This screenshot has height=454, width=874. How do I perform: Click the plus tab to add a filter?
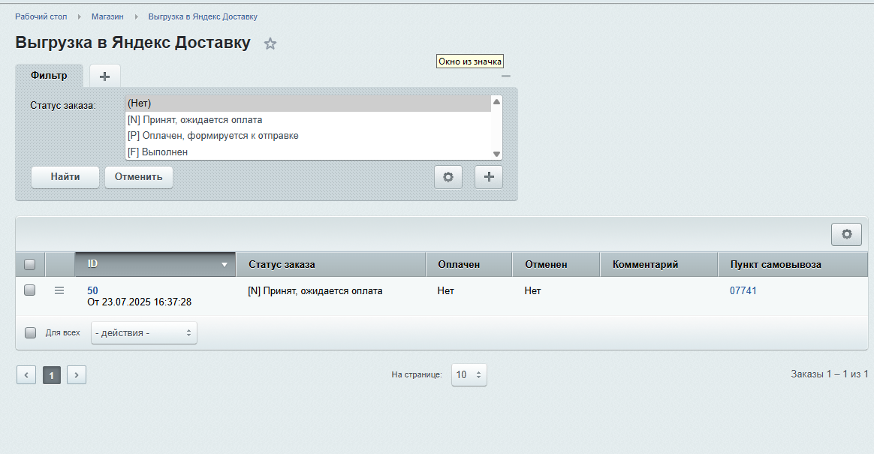(x=105, y=76)
